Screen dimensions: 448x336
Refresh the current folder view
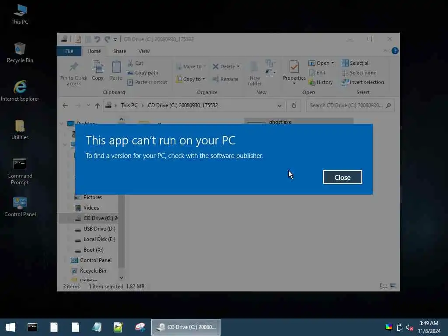click(x=294, y=106)
